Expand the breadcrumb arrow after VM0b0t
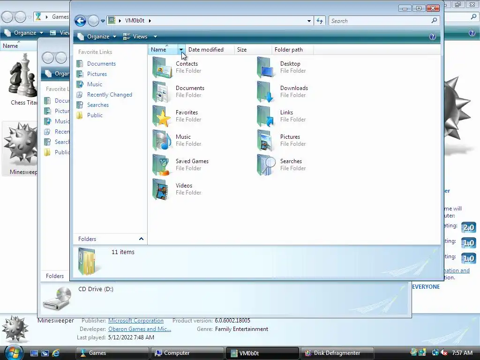The width and height of the screenshot is (480, 360). click(150, 21)
